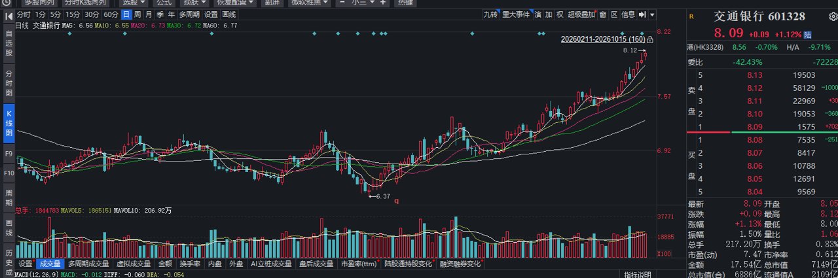The image size is (838, 278).
Task: Select the AI立桩成交量 tab
Action: coord(271,264)
